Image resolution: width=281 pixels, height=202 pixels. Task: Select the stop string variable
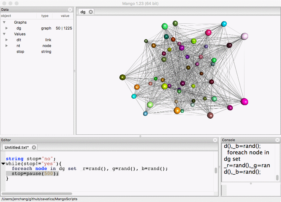[20, 52]
